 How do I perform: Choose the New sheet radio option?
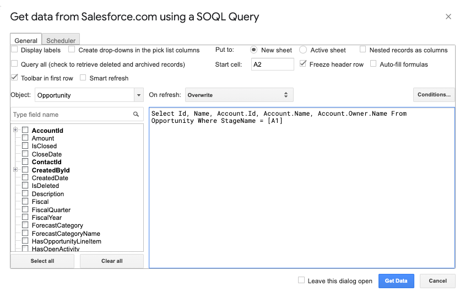coord(254,50)
